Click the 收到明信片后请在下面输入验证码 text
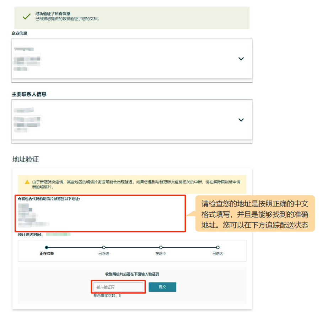 132,274
